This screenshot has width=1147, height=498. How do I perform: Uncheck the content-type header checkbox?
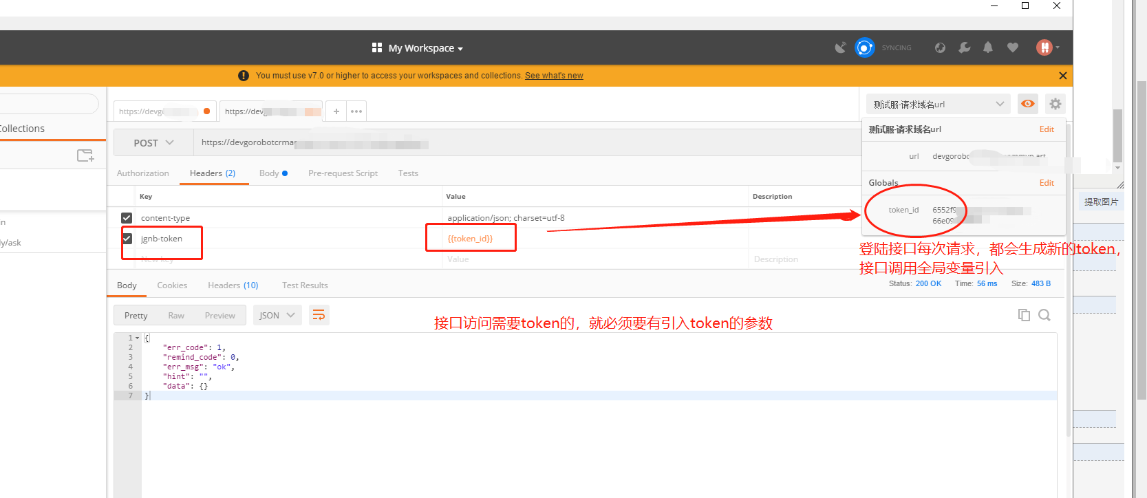coord(127,218)
